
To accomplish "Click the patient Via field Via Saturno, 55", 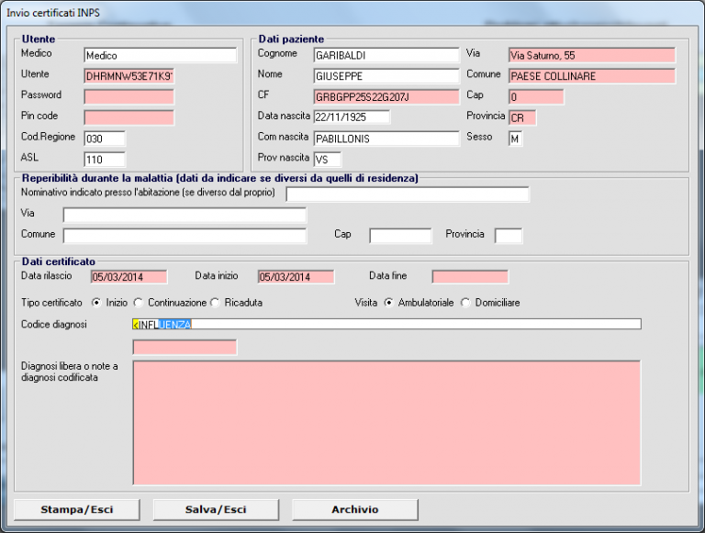I will pos(592,55).
